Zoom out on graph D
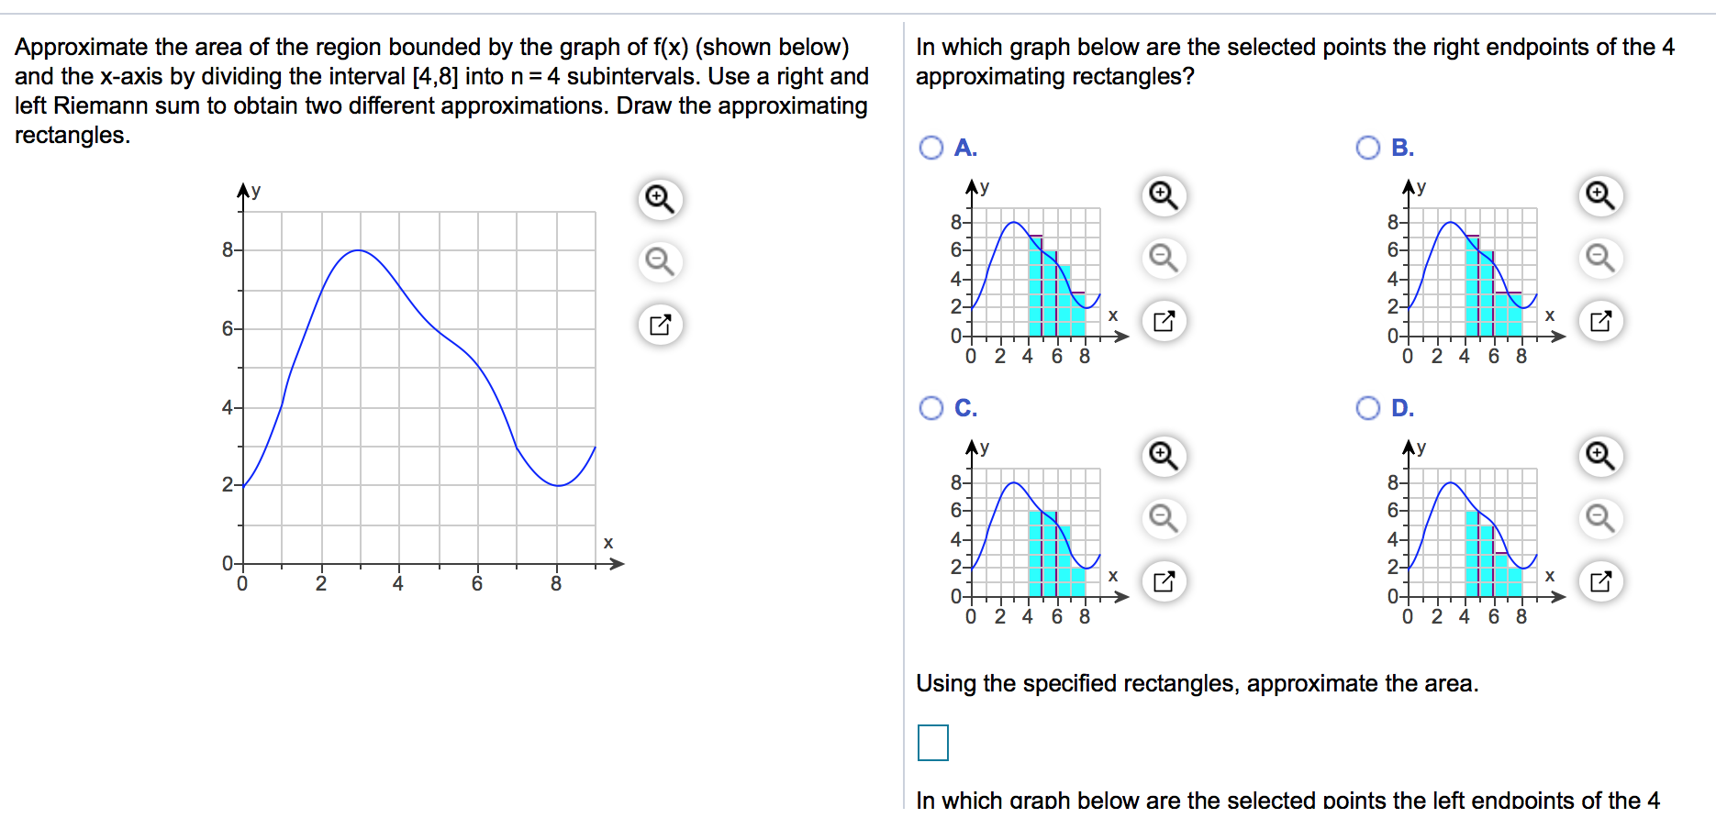The width and height of the screenshot is (1716, 829). pos(1600,517)
